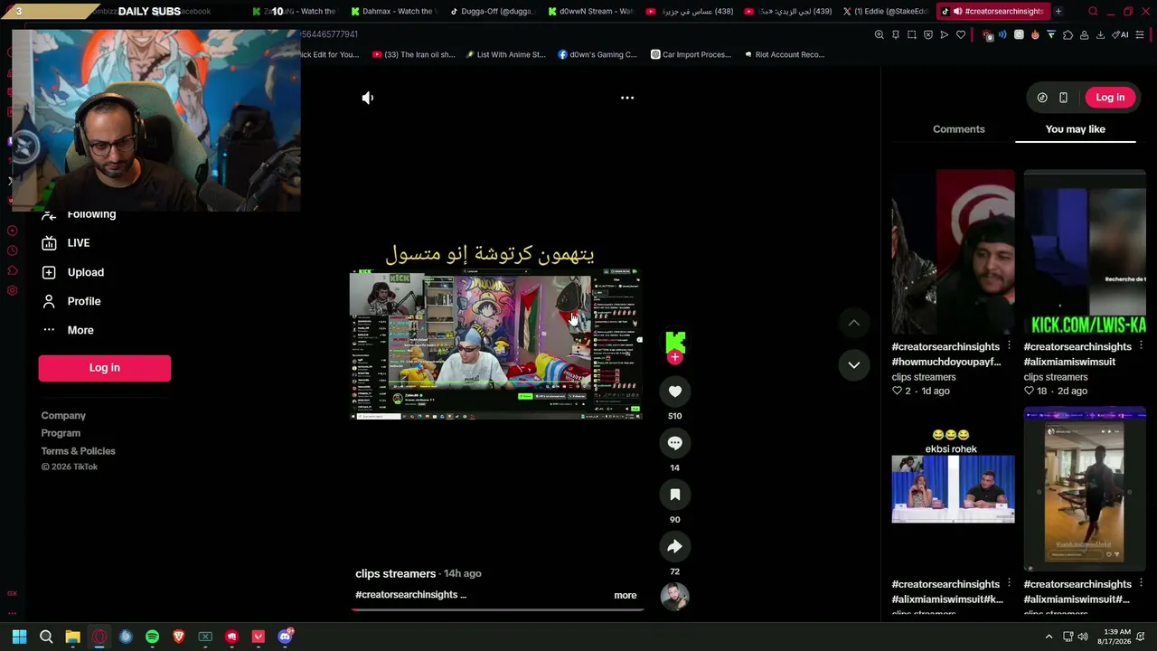
Task: Click the pink Log in button in sidebar
Action: 105,368
